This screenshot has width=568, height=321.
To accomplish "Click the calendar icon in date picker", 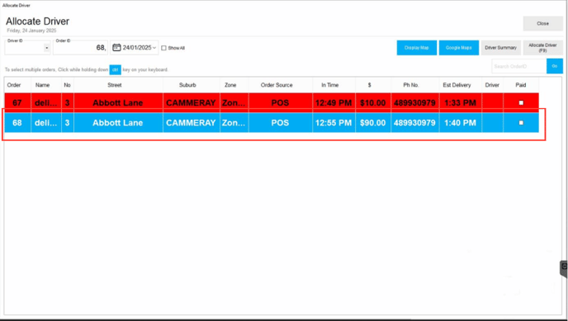I will coord(116,47).
